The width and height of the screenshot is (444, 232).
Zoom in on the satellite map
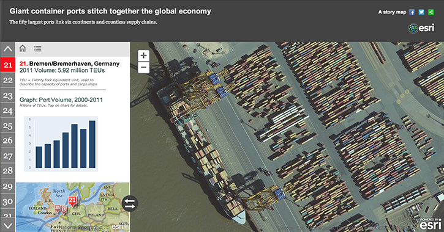(x=143, y=56)
